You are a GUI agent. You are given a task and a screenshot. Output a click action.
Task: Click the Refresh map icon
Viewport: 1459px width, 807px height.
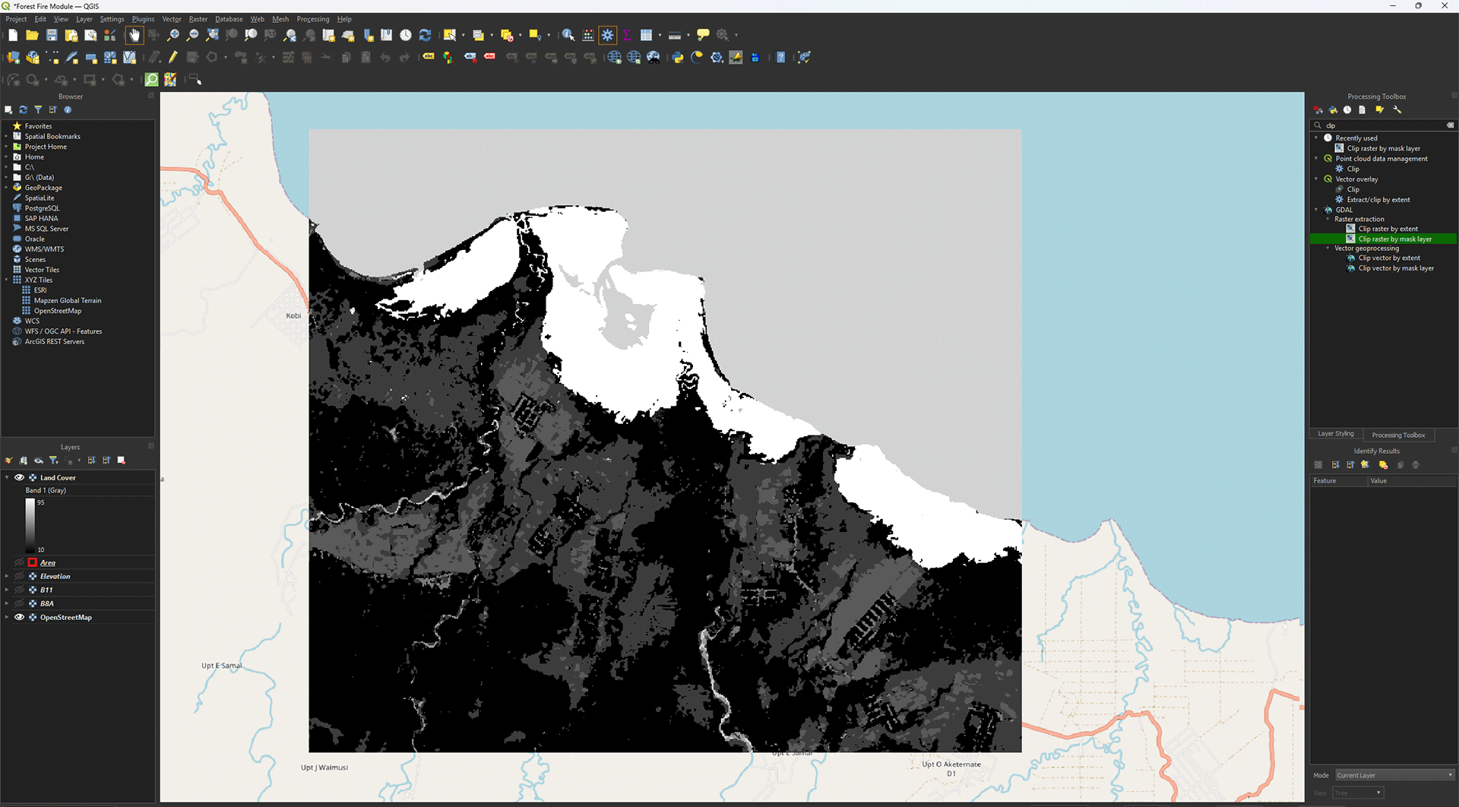425,35
